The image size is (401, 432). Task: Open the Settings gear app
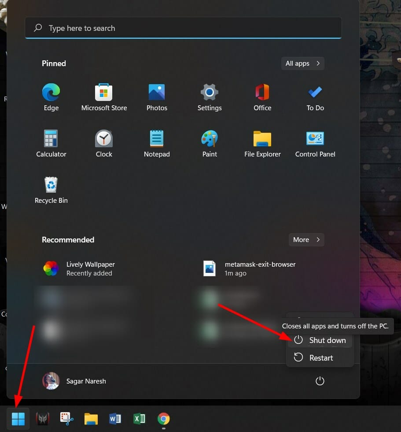pos(210,97)
